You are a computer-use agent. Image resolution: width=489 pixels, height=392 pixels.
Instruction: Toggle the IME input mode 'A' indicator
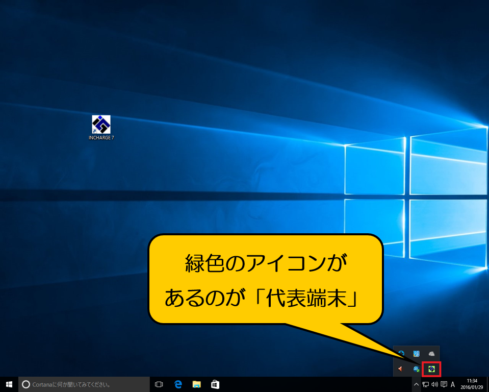[x=453, y=384]
